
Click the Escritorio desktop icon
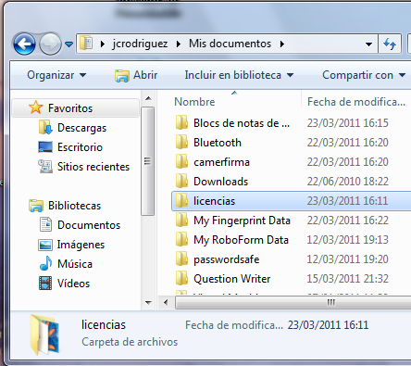point(45,147)
